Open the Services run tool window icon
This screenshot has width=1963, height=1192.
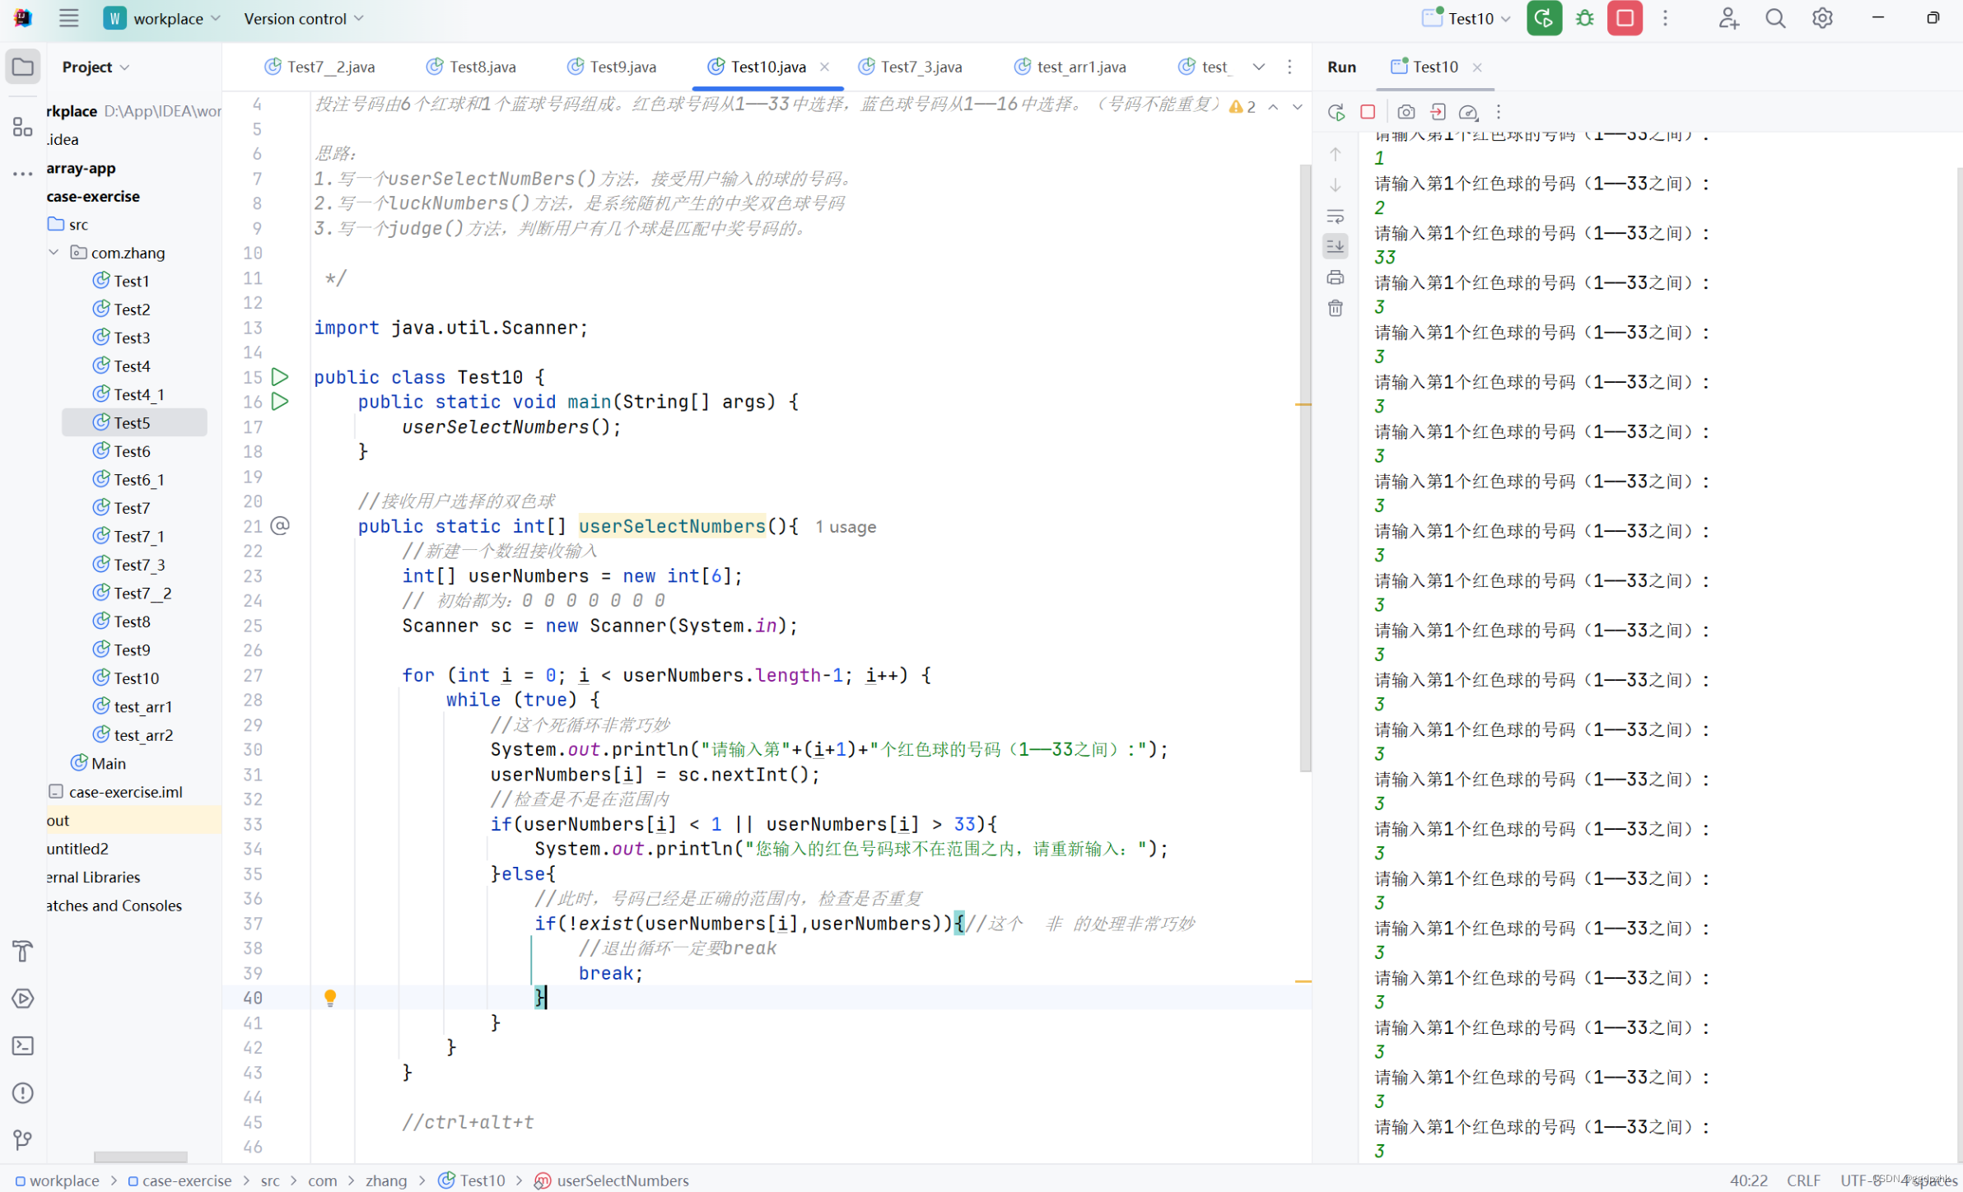tap(23, 999)
